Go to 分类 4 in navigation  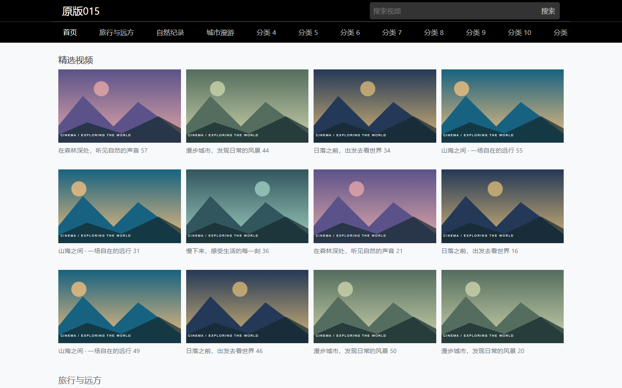[266, 32]
